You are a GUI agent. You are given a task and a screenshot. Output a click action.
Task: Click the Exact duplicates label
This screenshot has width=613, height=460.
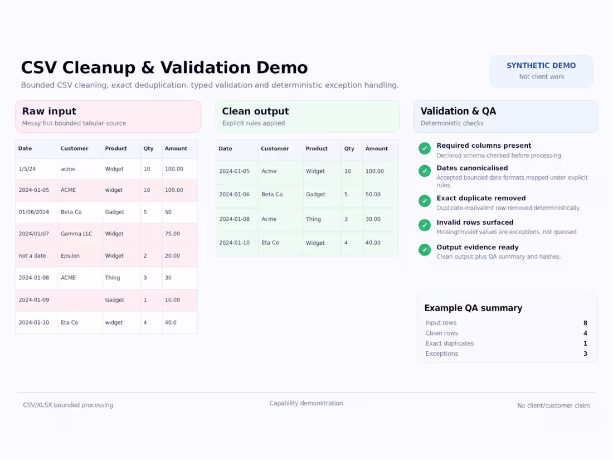coord(450,343)
